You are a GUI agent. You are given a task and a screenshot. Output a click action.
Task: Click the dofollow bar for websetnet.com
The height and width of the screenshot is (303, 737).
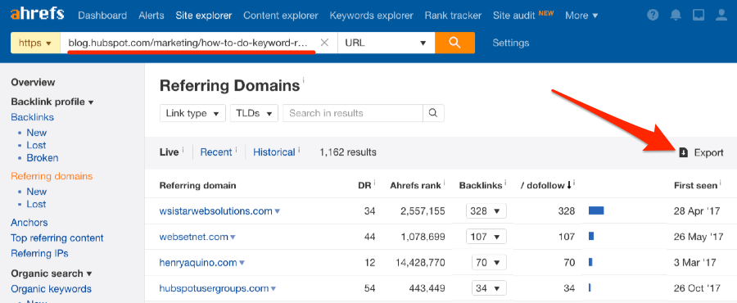591,237
